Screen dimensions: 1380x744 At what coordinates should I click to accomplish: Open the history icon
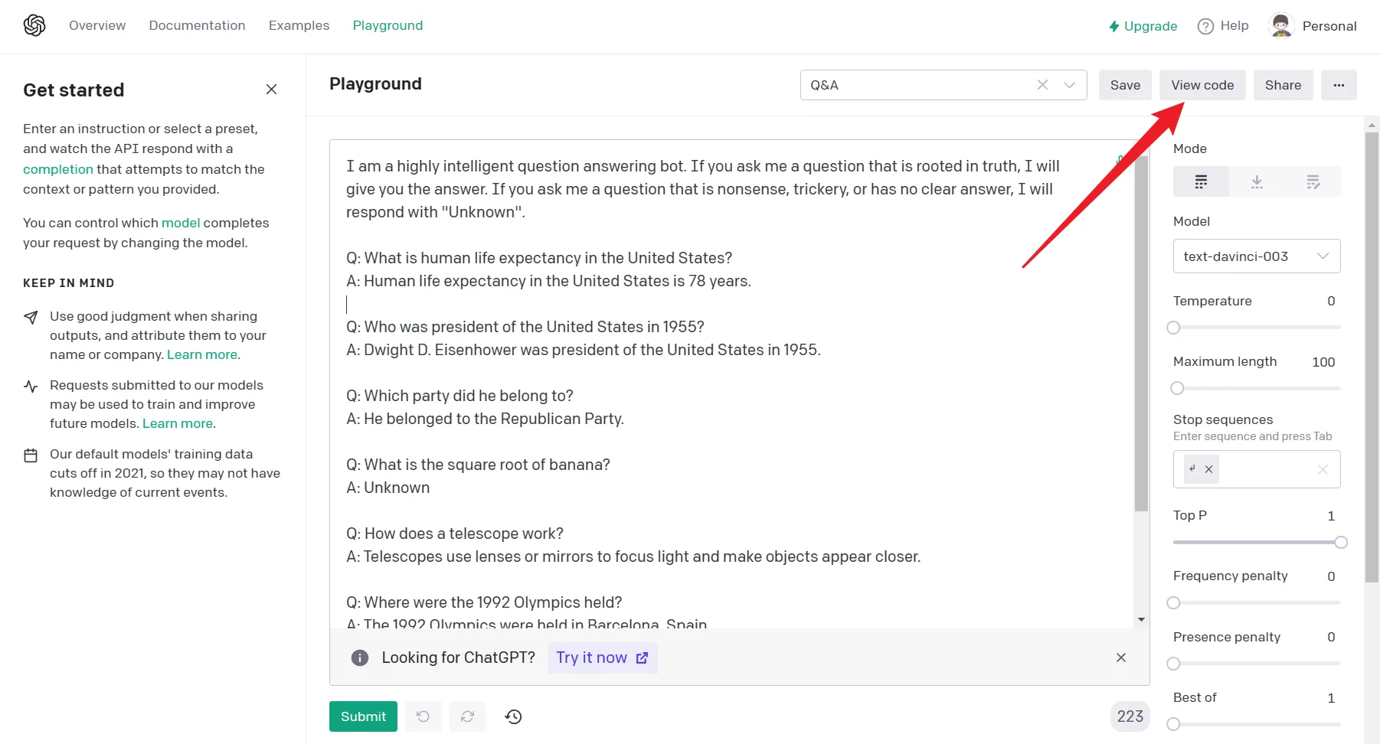[x=513, y=716]
